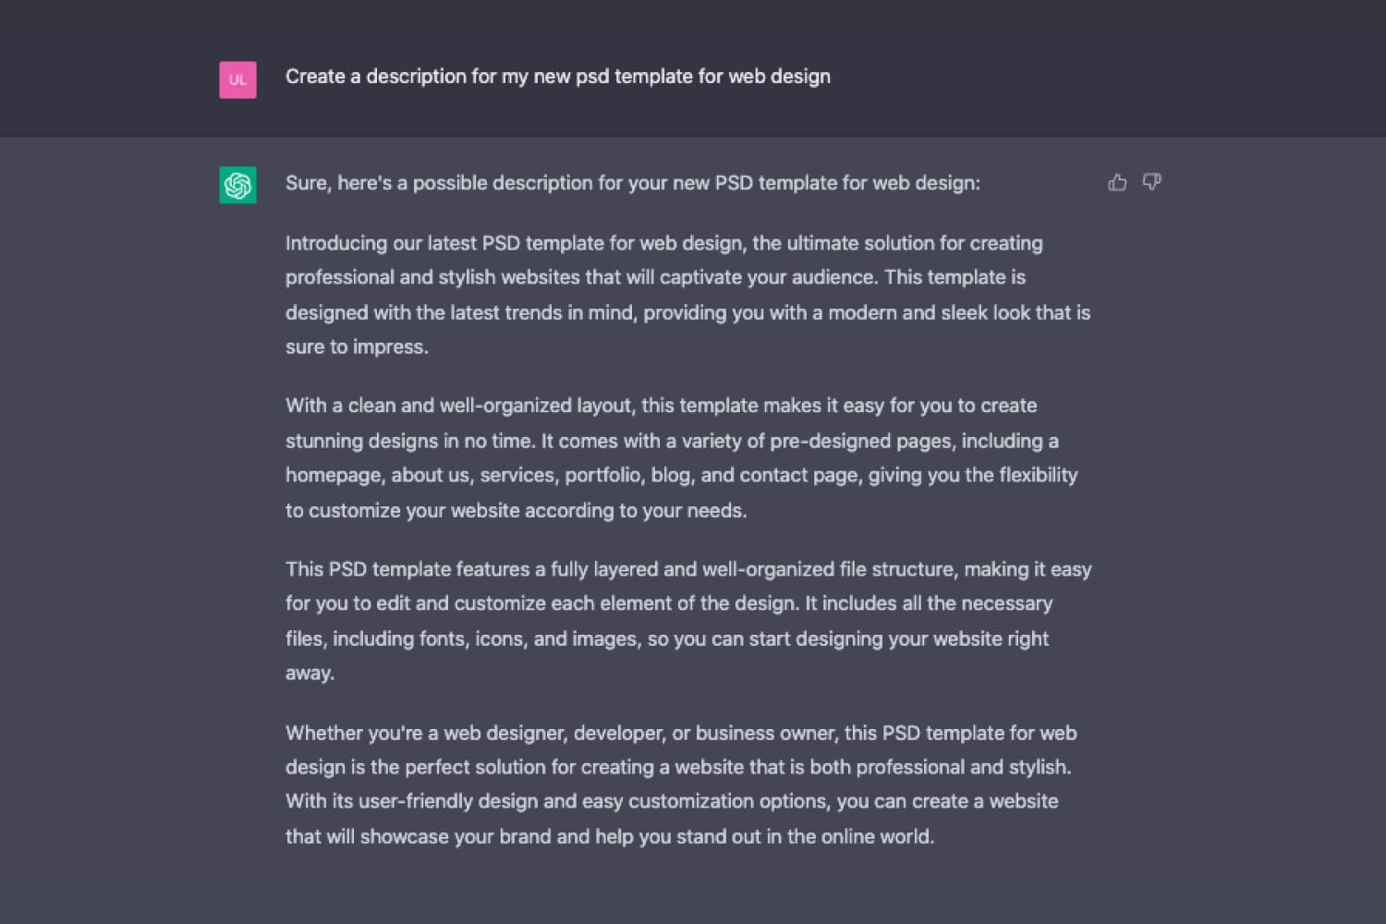
Task: Select the user prompt about psd template
Action: (x=558, y=77)
